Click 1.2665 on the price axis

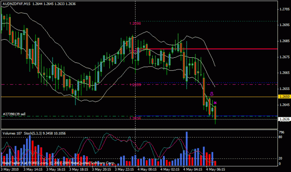pyautogui.click(x=284, y=73)
